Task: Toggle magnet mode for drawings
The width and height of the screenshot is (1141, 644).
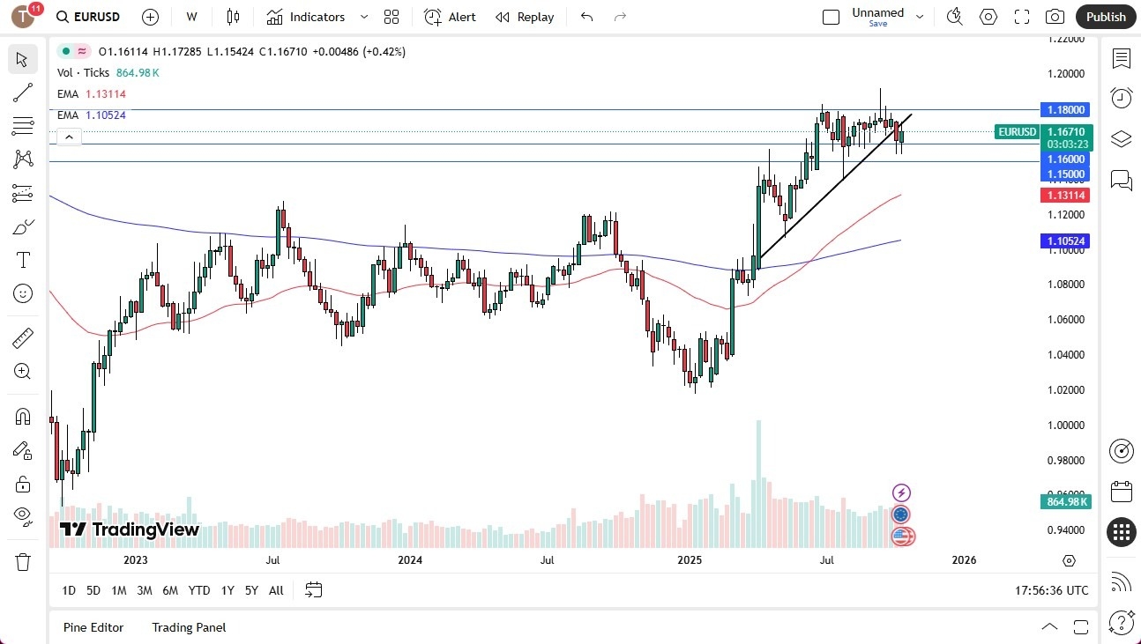Action: tap(23, 417)
